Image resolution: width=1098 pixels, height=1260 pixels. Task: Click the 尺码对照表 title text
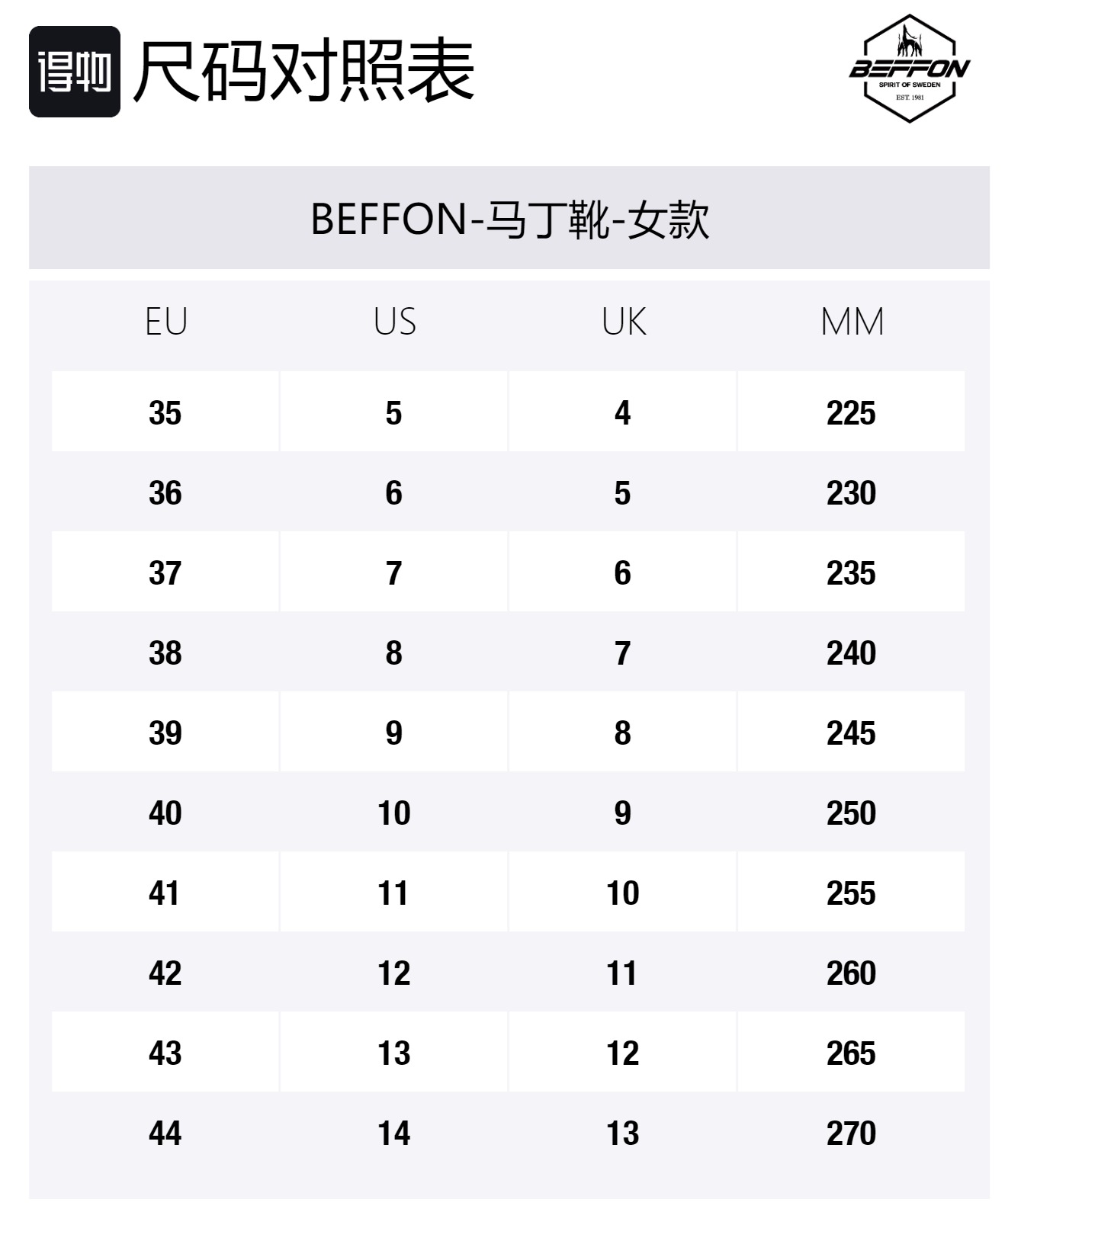pos(304,72)
